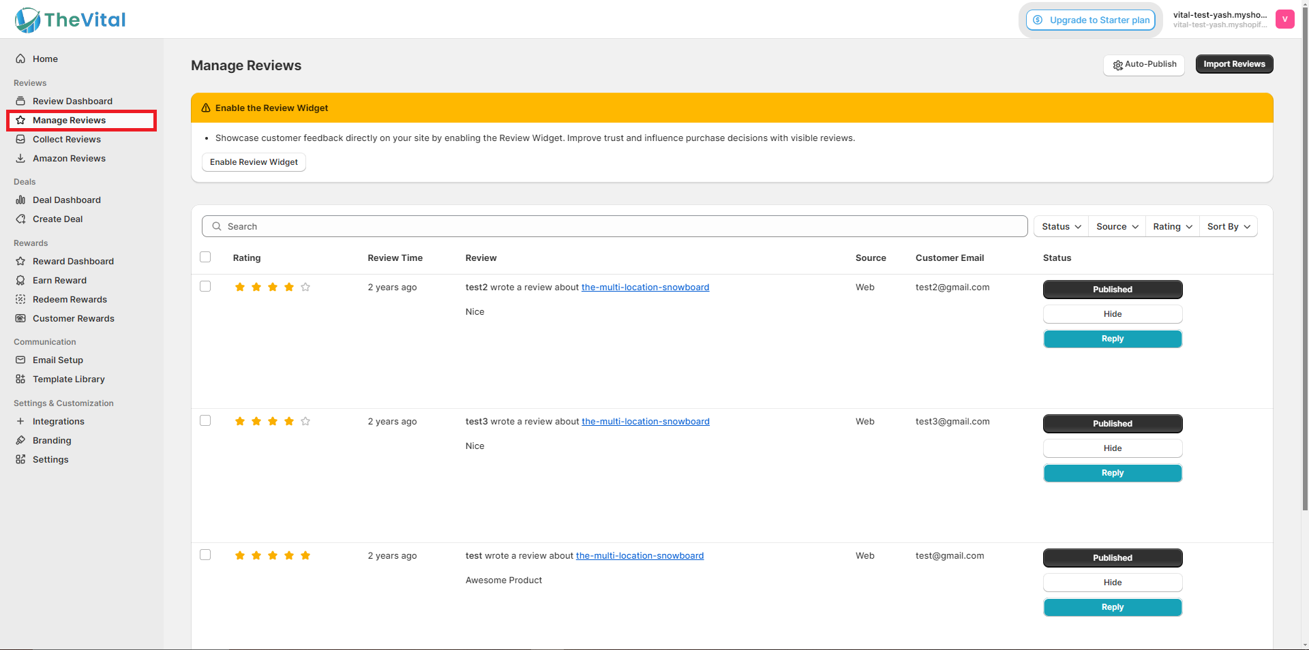Open the Sort By dropdown
Screen dimensions: 1309x650
click(1228, 226)
